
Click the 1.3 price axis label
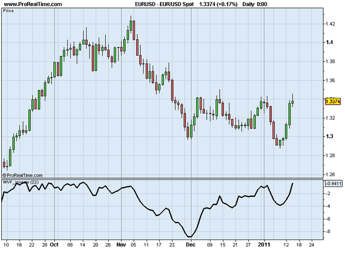pos(329,136)
